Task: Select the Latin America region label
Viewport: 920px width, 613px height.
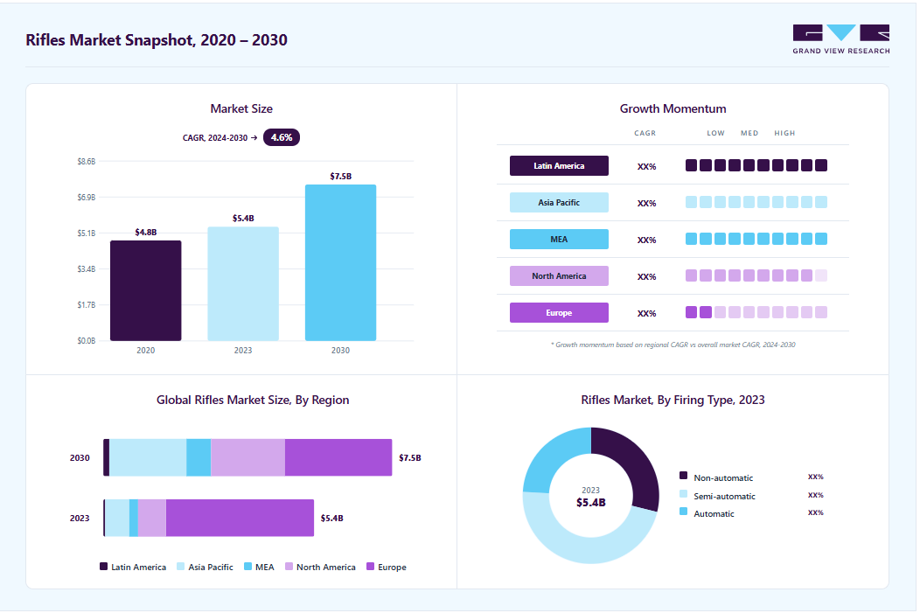Action: (x=559, y=165)
